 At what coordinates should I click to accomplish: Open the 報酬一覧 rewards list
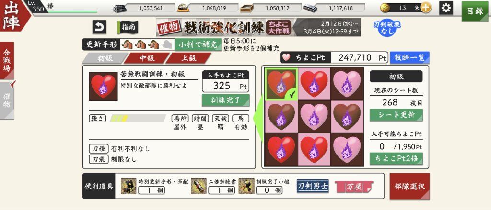point(409,57)
